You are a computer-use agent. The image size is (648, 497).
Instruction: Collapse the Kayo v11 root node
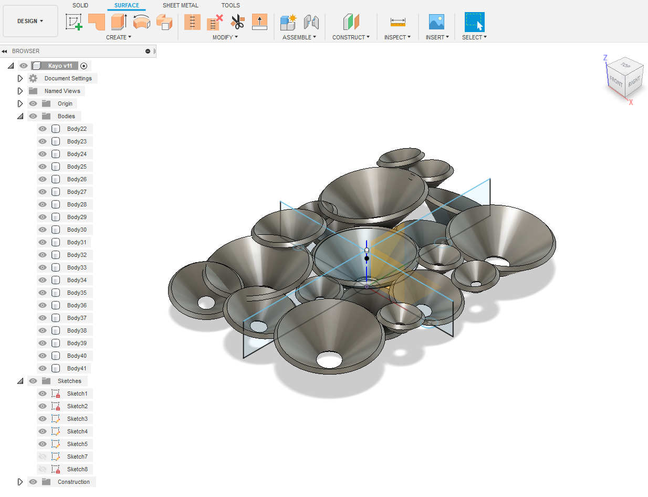click(x=11, y=66)
